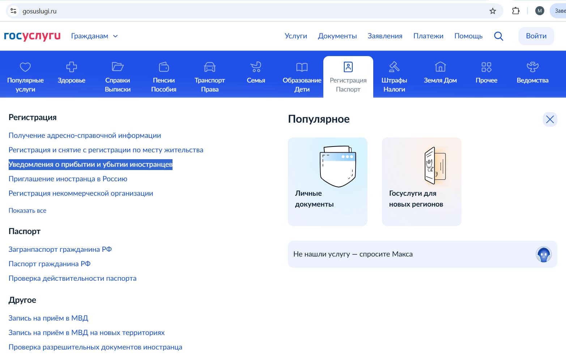Open Запись на приём в МВД
The height and width of the screenshot is (356, 566).
[x=48, y=318]
